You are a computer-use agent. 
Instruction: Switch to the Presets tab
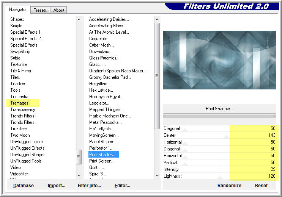(40, 10)
